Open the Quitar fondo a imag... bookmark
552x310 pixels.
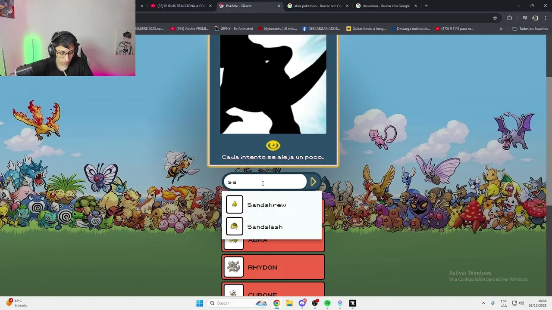coord(366,29)
